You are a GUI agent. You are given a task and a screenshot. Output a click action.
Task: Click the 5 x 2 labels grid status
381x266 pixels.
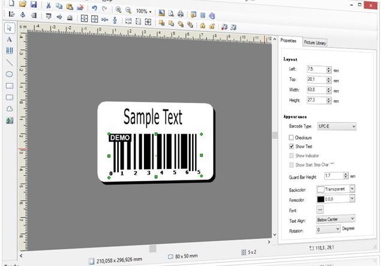(249, 252)
